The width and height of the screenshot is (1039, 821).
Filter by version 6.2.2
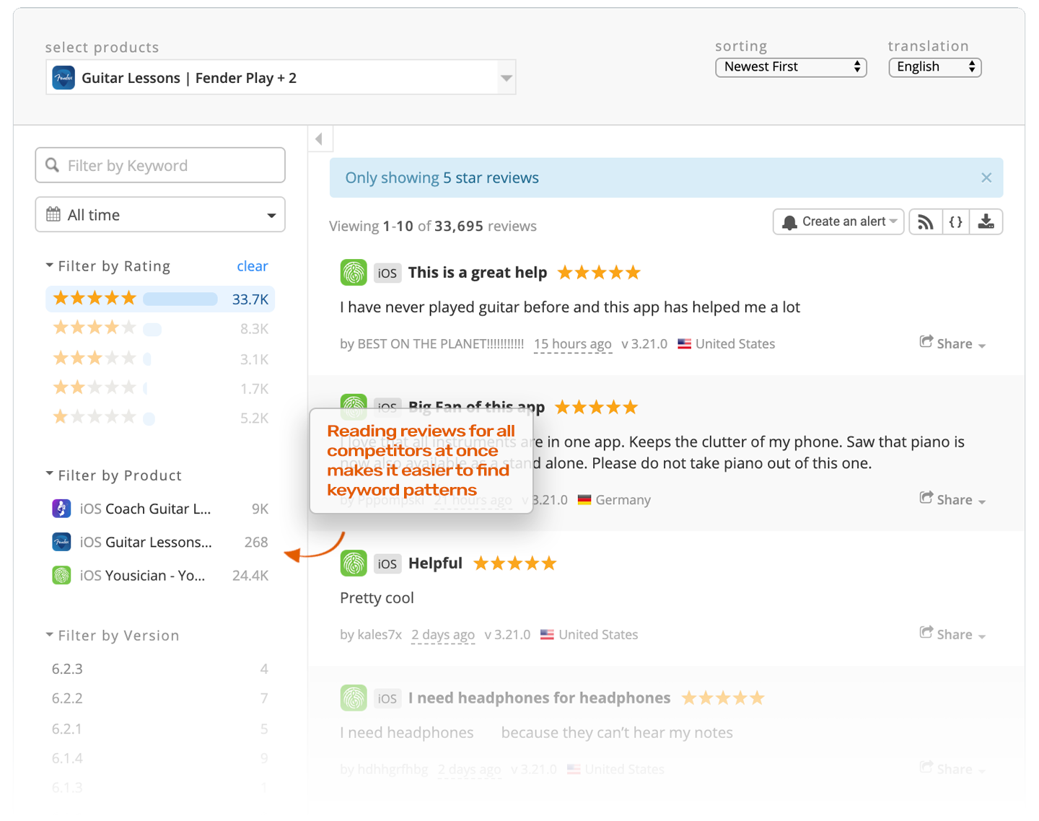160,698
